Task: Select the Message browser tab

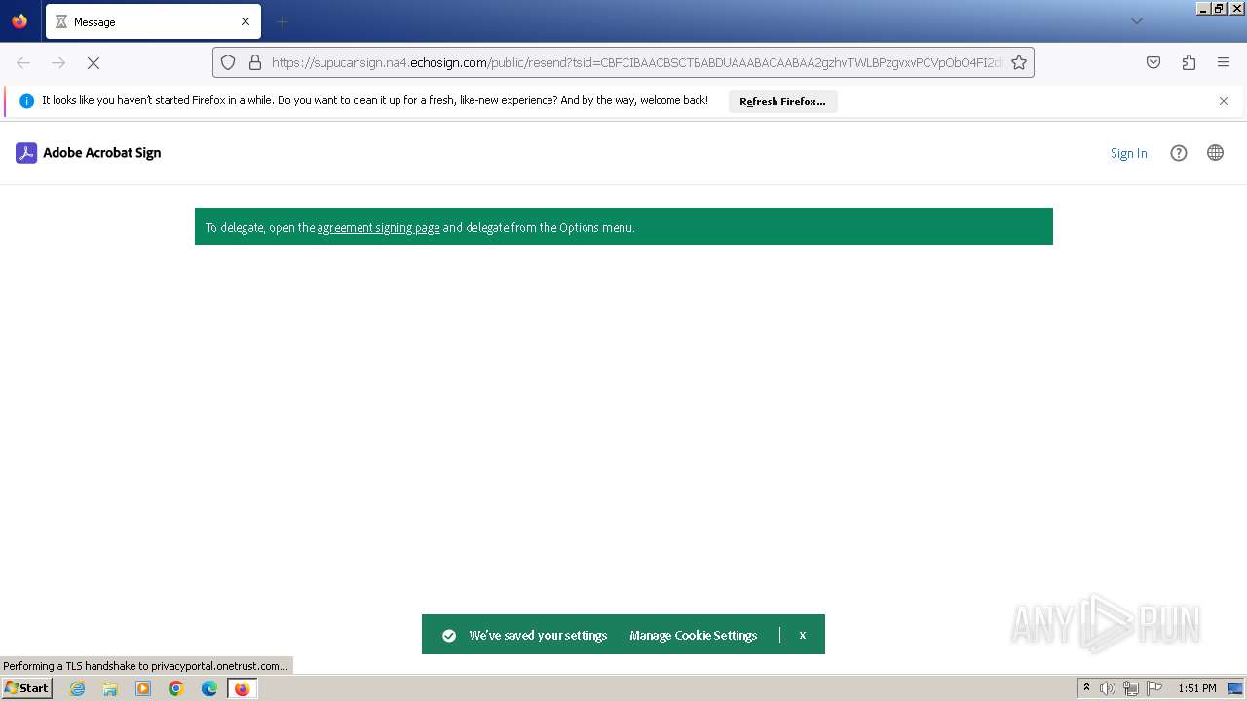Action: 153,21
